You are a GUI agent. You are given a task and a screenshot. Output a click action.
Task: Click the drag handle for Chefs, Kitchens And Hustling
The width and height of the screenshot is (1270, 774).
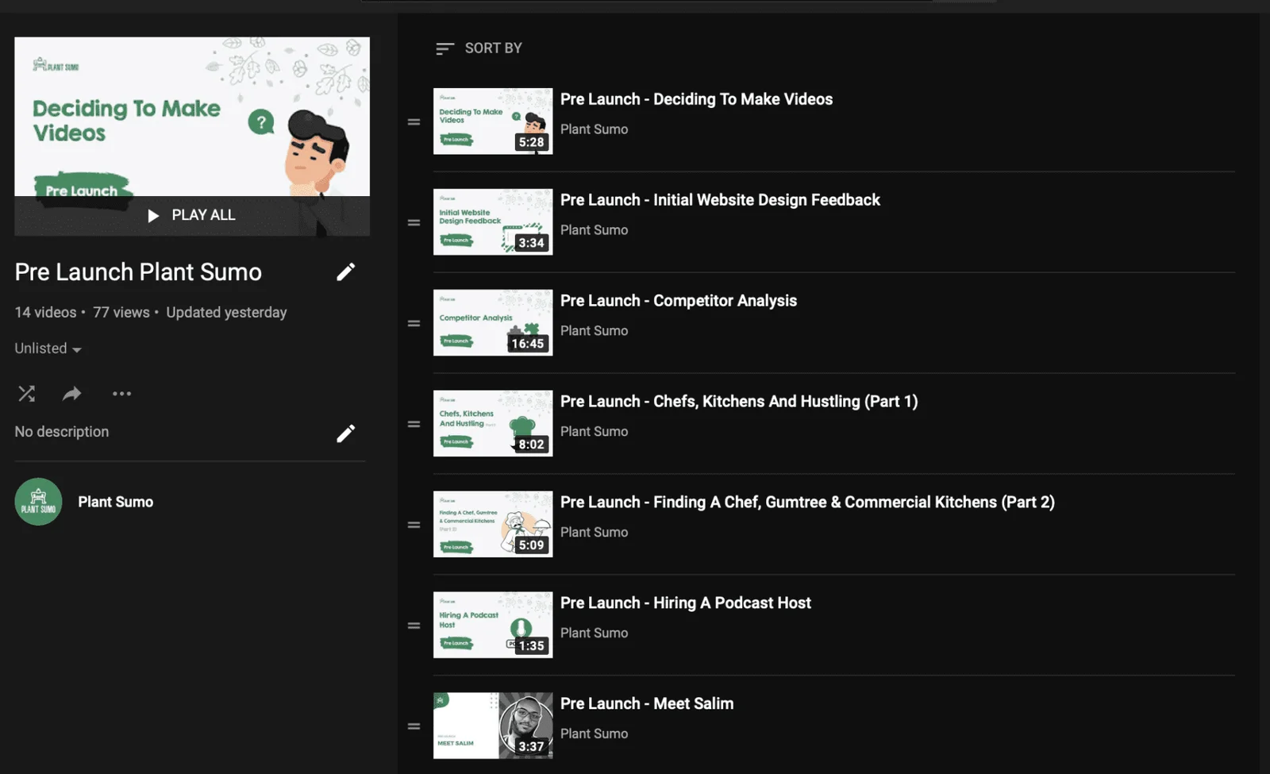click(414, 424)
